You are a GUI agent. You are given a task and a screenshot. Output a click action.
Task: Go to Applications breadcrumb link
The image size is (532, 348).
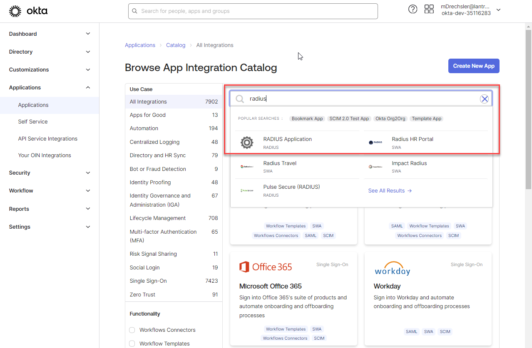140,45
